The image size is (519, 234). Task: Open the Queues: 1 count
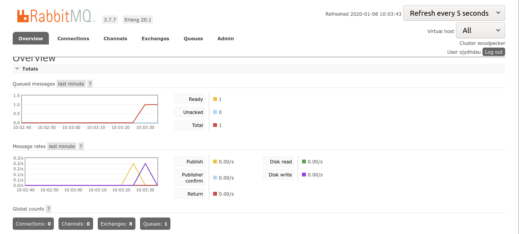[155, 224]
